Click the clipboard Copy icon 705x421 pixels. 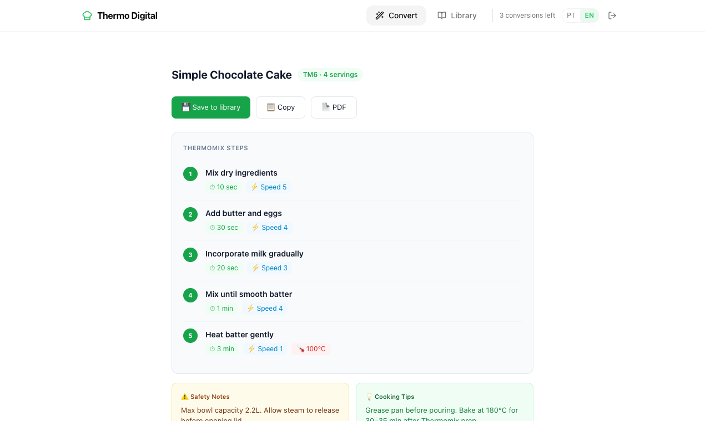(271, 107)
